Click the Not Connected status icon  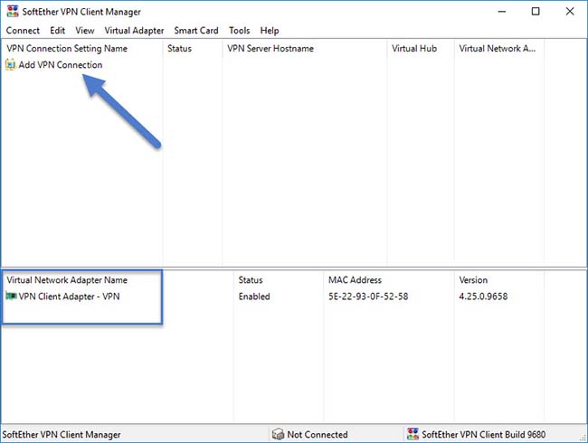(x=278, y=434)
